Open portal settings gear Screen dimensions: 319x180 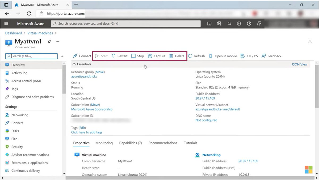pyautogui.click(x=239, y=24)
